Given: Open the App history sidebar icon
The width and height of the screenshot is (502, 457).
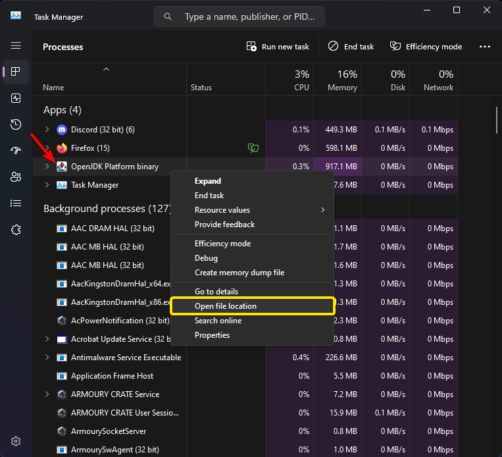Looking at the screenshot, I should (x=16, y=124).
